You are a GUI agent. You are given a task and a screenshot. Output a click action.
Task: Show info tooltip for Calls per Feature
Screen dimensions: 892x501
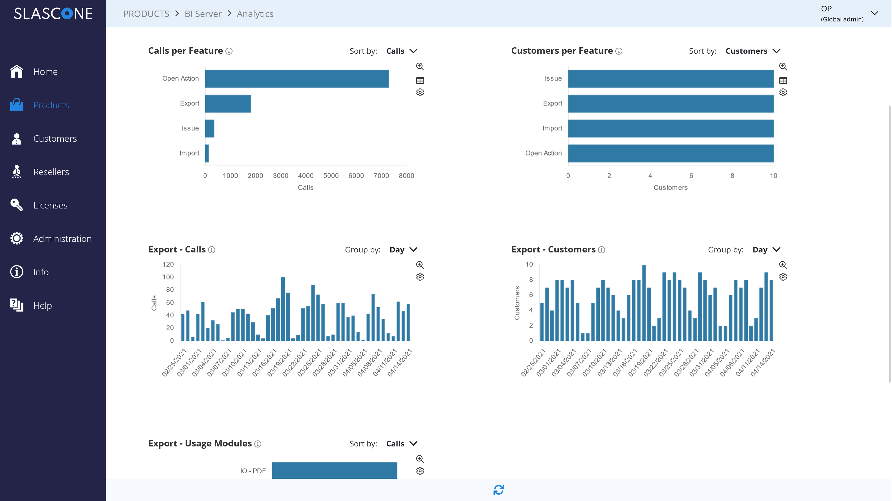(x=229, y=51)
